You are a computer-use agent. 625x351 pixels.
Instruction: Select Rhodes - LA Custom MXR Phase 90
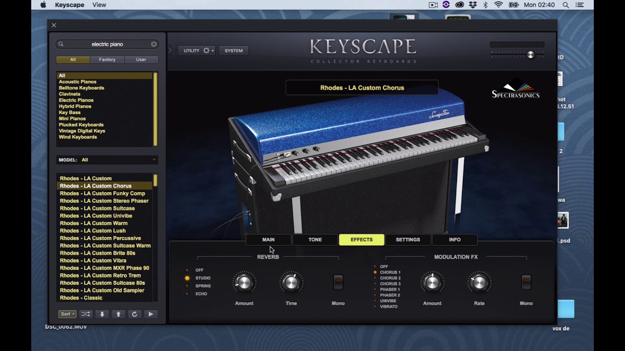(104, 268)
